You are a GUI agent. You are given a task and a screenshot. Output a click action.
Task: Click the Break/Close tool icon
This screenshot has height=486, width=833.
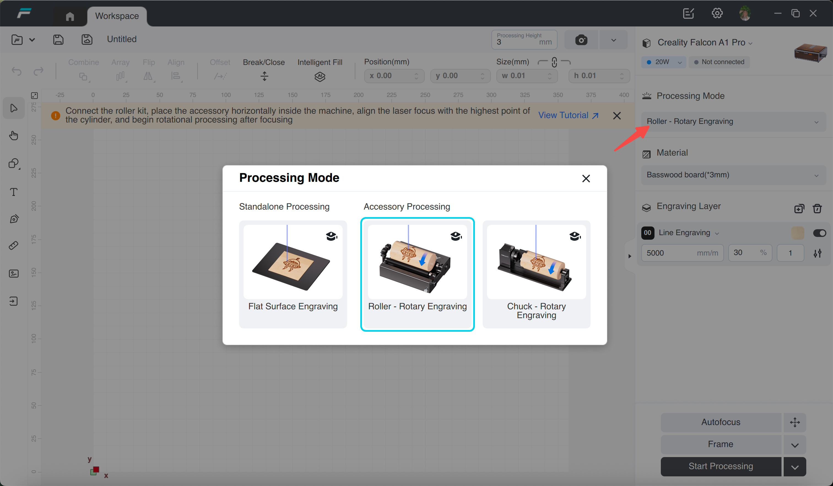pos(264,76)
